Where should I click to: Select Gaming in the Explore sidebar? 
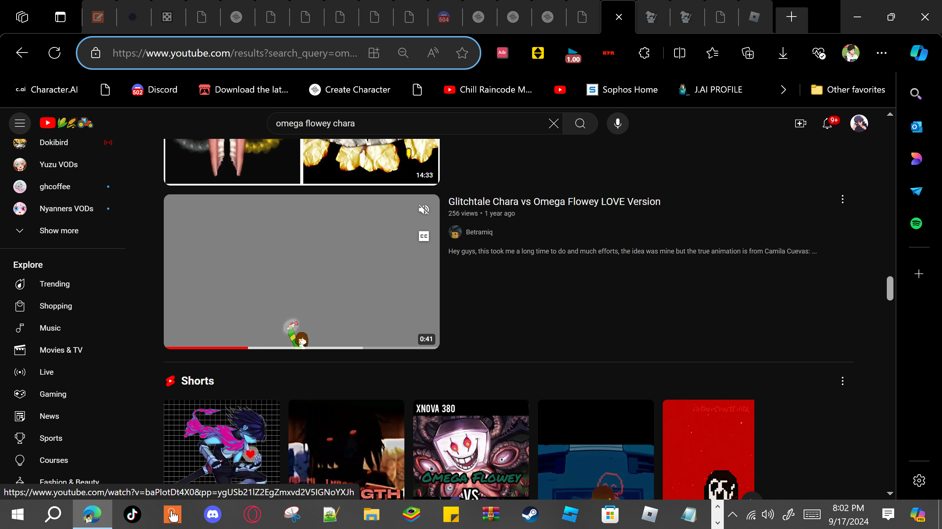pos(53,394)
